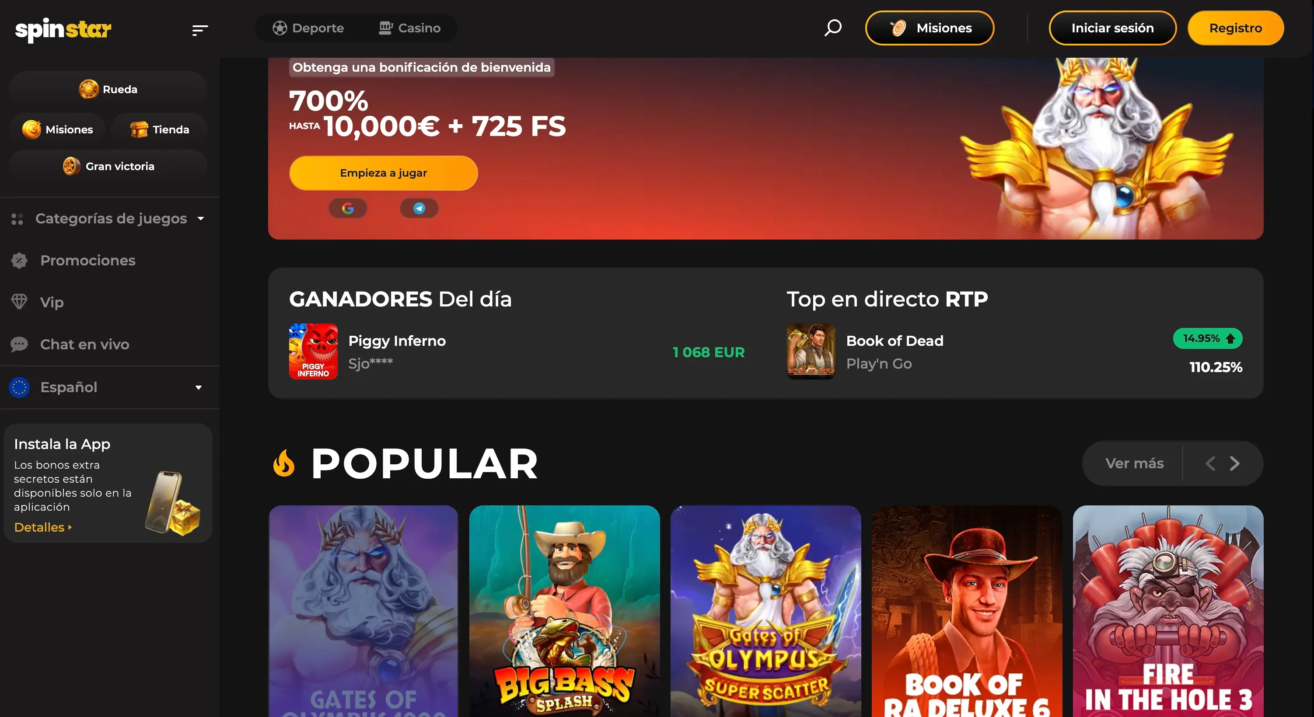Sign up using the Google icon
The height and width of the screenshot is (717, 1314).
348,208
